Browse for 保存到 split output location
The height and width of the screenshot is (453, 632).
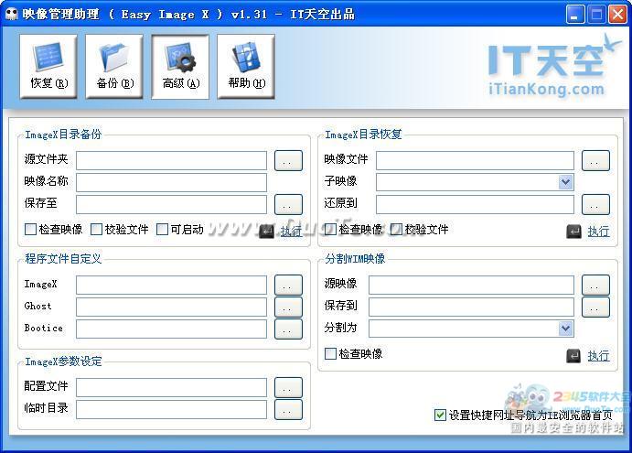tap(595, 307)
